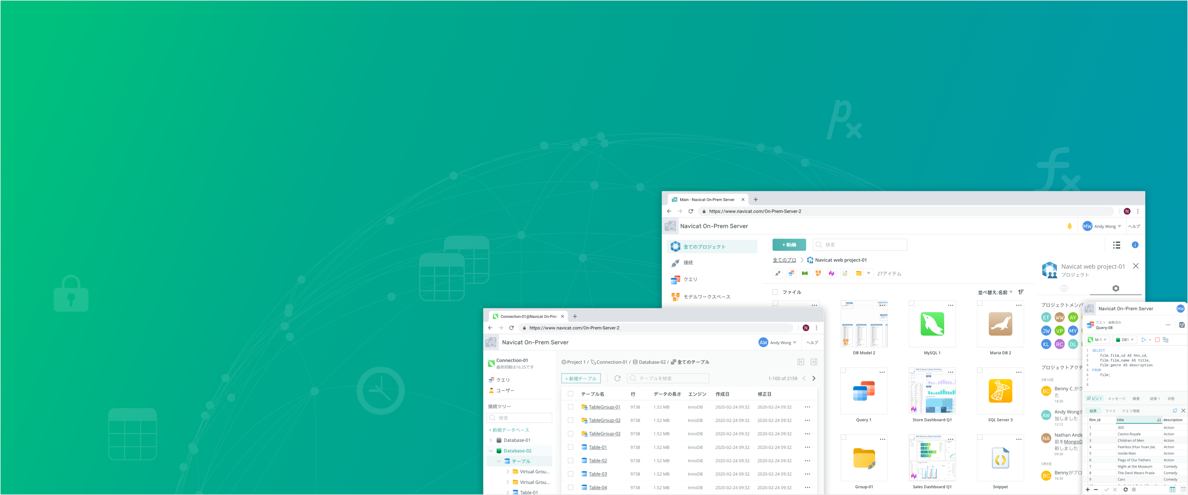Click the connection filter icon in project toolbar
This screenshot has width=1188, height=495.
(778, 273)
